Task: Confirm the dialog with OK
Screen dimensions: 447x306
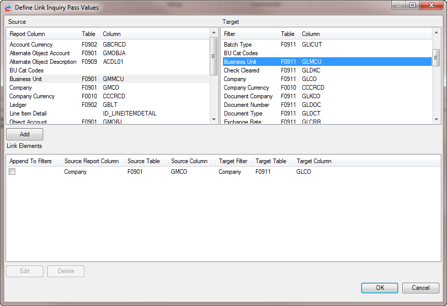Action: tap(379, 288)
